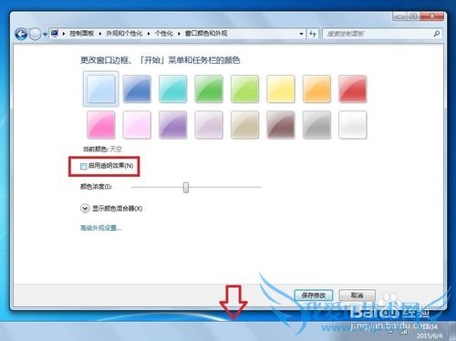Select the red color swatch

pos(353,88)
